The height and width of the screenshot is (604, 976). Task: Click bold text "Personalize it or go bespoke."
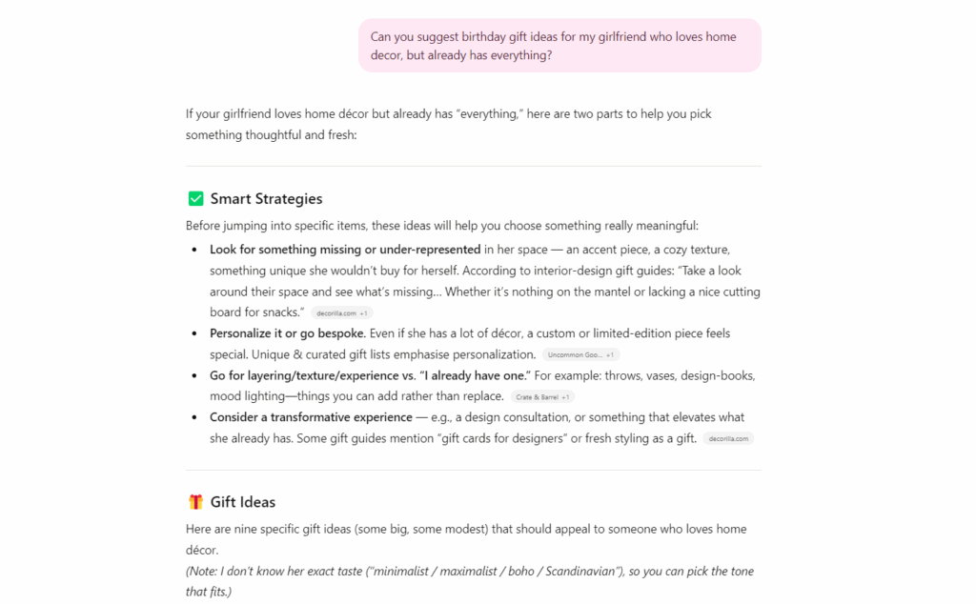288,333
